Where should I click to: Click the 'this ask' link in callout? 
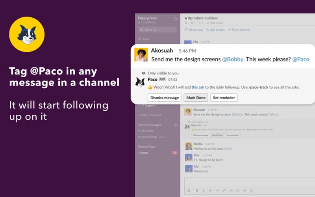point(198,87)
